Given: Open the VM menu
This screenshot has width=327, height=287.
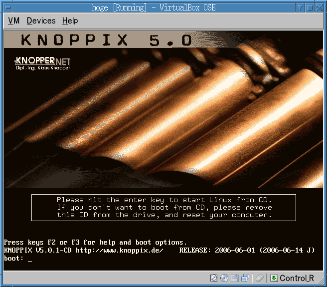Looking at the screenshot, I should click(x=14, y=20).
